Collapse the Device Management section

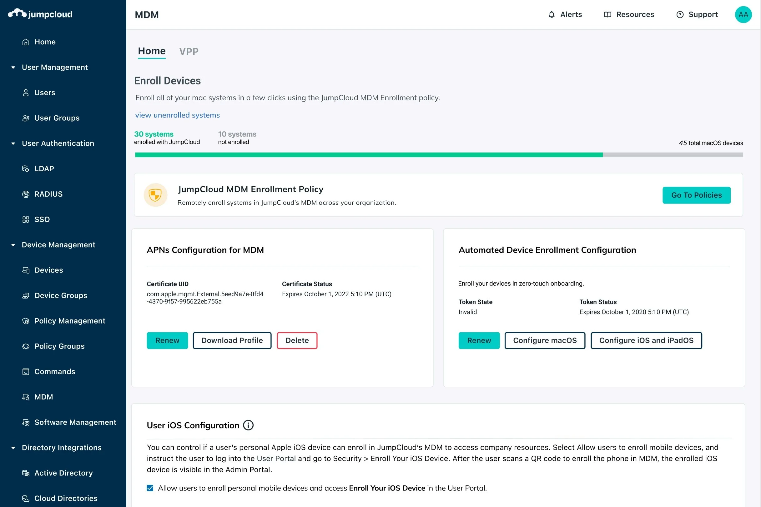pos(13,245)
